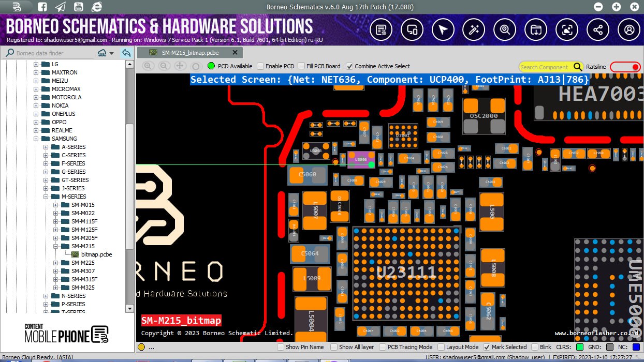Image resolution: width=644 pixels, height=362 pixels.
Task: Select the SM-M125F tree item
Action: click(x=84, y=230)
